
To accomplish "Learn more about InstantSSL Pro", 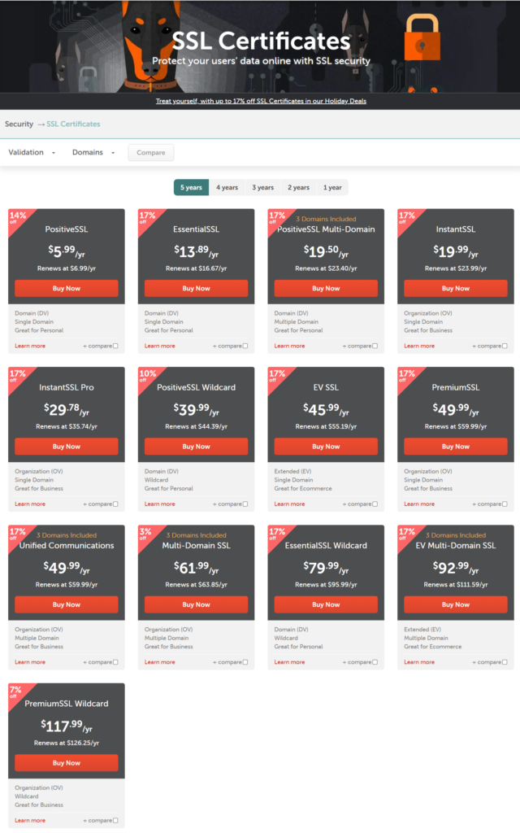I will pyautogui.click(x=30, y=504).
